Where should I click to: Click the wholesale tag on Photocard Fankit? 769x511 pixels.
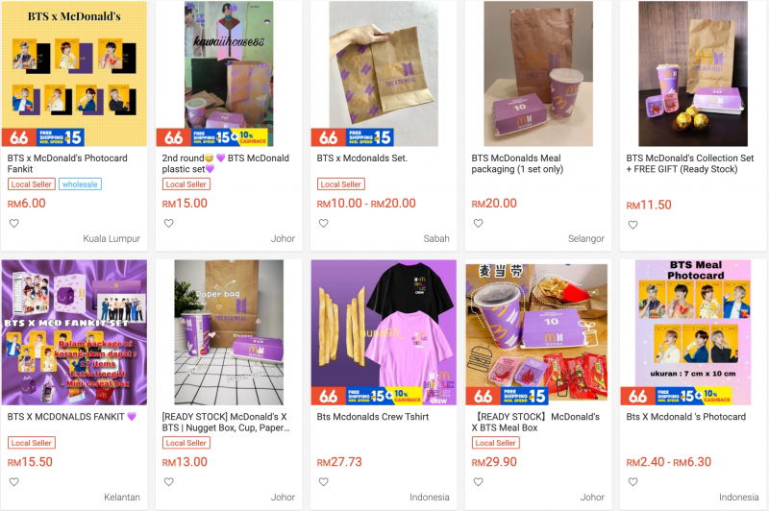80,184
